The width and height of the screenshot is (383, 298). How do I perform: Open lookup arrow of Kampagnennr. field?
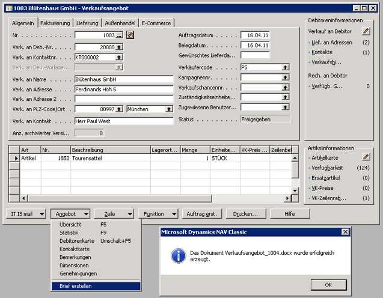tap(285, 78)
